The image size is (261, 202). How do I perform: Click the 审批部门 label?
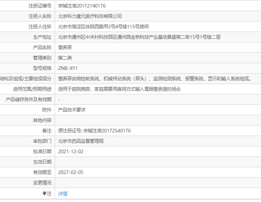[x=42, y=141]
